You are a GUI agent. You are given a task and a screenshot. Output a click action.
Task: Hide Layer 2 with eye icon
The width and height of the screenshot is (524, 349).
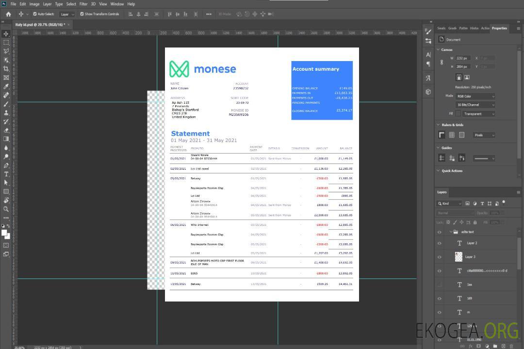(x=440, y=243)
